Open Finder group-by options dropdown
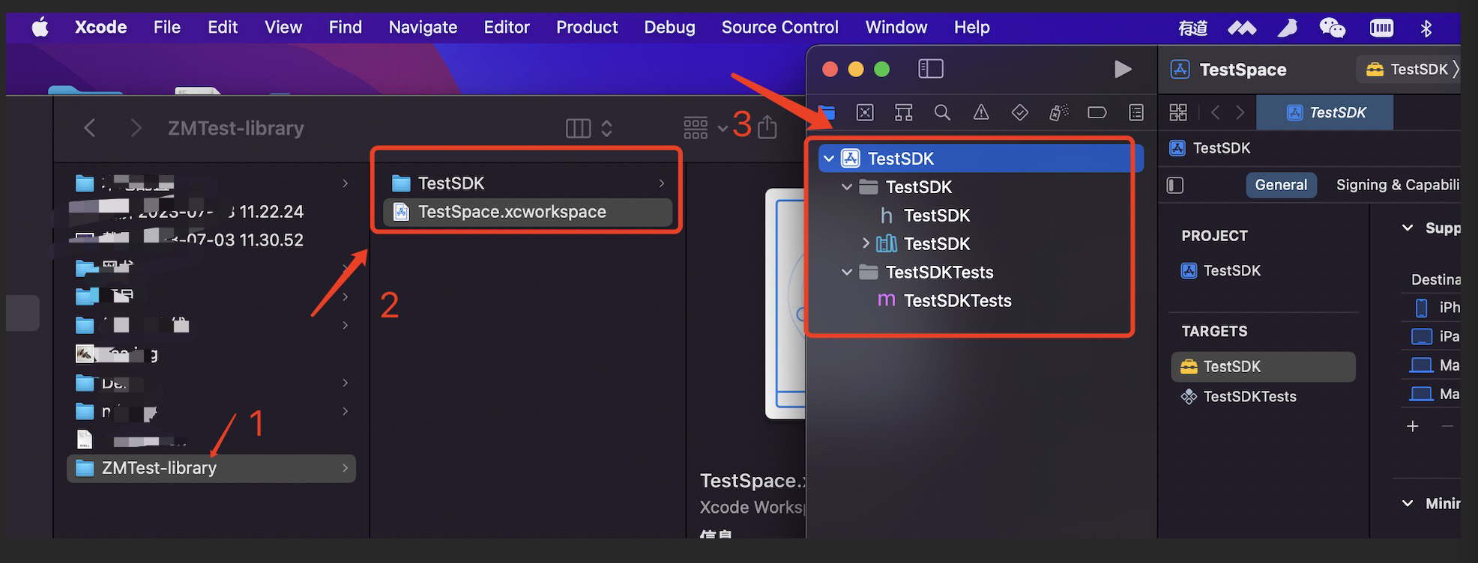The height and width of the screenshot is (563, 1478). [x=705, y=129]
